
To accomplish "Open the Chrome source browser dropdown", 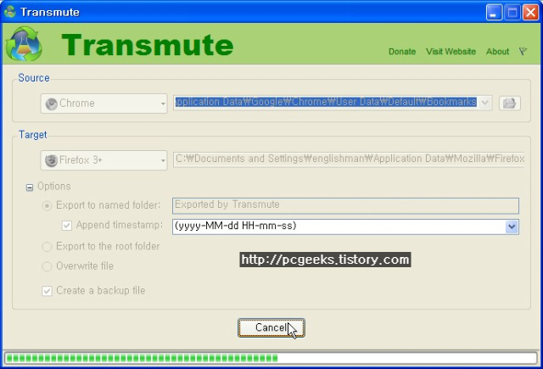I will (104, 103).
